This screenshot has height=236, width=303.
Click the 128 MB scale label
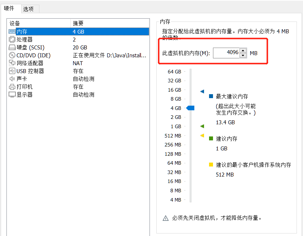(x=173, y=154)
